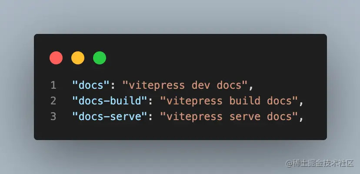
Task: Click the "vitepress dev docs" string value
Action: click(185, 85)
